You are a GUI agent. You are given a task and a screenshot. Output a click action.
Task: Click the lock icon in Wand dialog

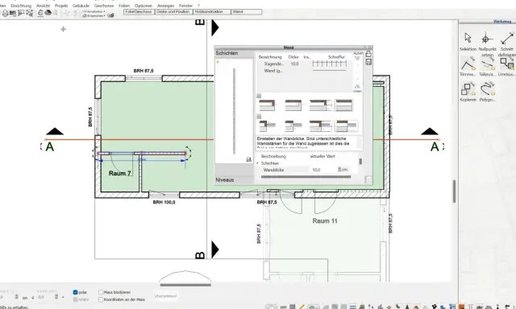tap(368, 54)
